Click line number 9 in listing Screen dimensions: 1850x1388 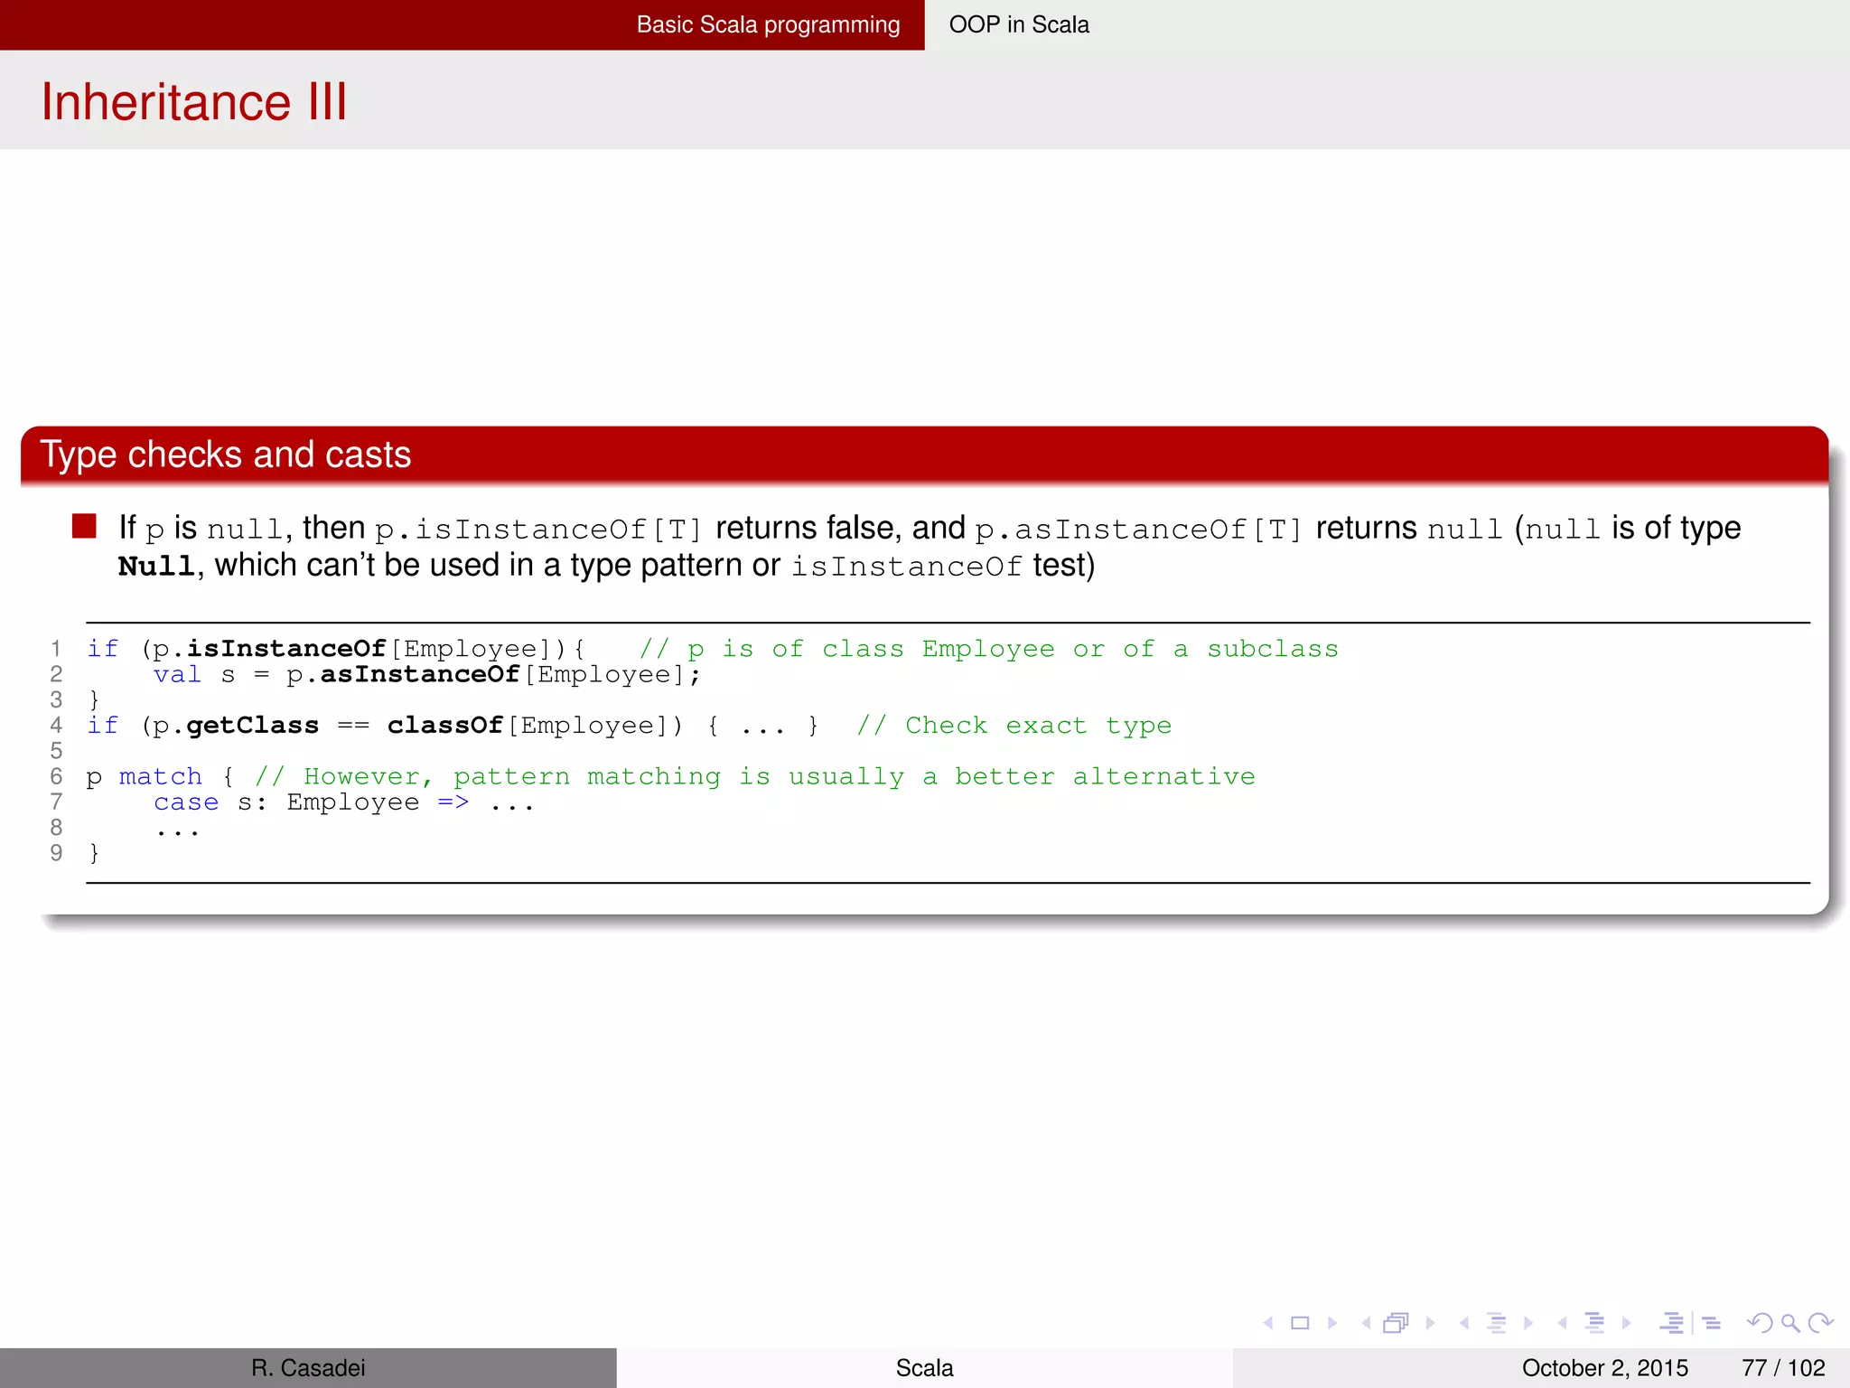56,853
